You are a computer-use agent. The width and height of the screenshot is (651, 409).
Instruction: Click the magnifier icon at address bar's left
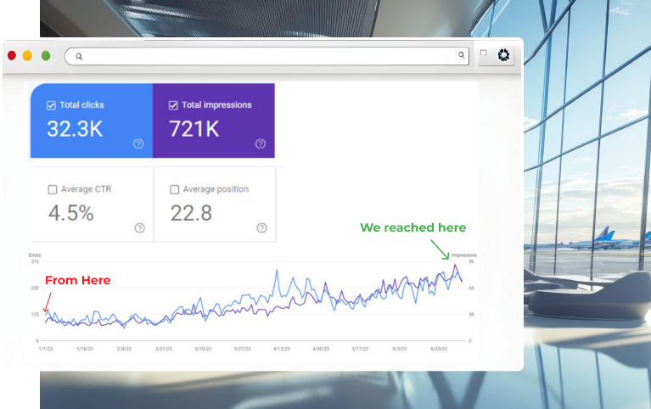(x=79, y=57)
